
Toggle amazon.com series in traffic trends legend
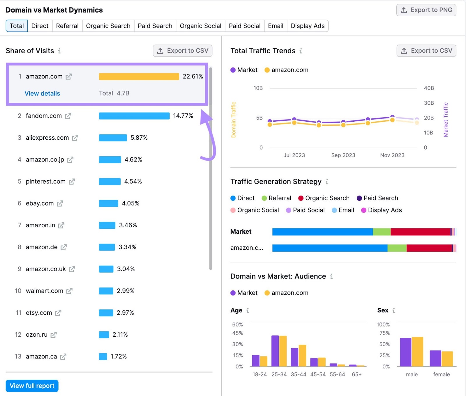[x=286, y=70]
